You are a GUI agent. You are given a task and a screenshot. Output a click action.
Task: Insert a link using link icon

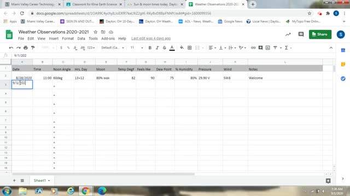pos(253,48)
